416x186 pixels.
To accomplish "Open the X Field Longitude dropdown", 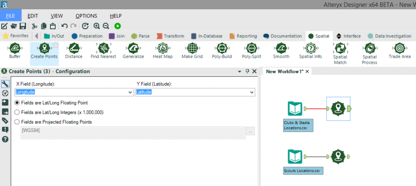I will tap(130, 92).
